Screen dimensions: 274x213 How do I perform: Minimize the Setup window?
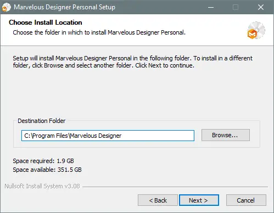pos(211,7)
